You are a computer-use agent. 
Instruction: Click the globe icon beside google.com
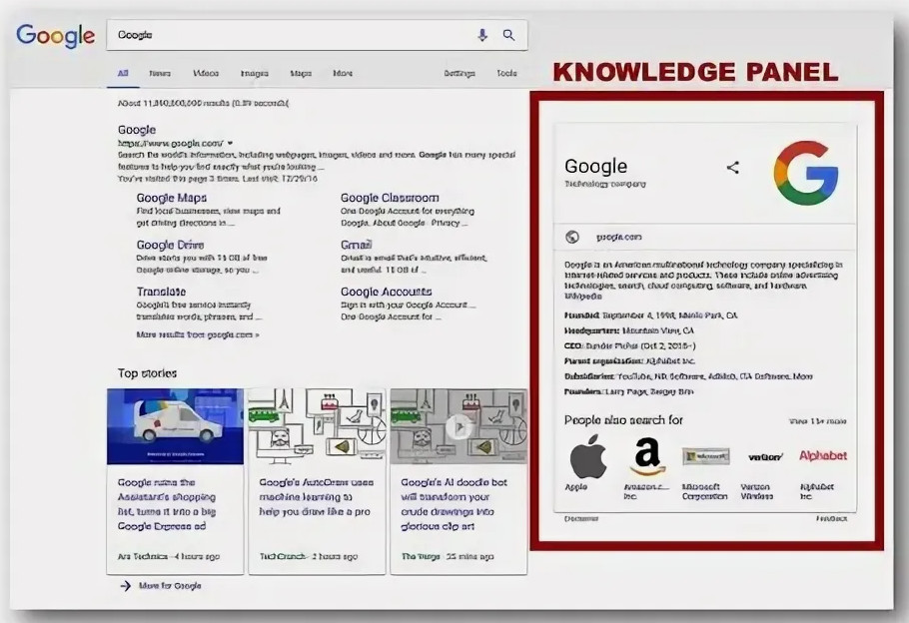click(572, 237)
